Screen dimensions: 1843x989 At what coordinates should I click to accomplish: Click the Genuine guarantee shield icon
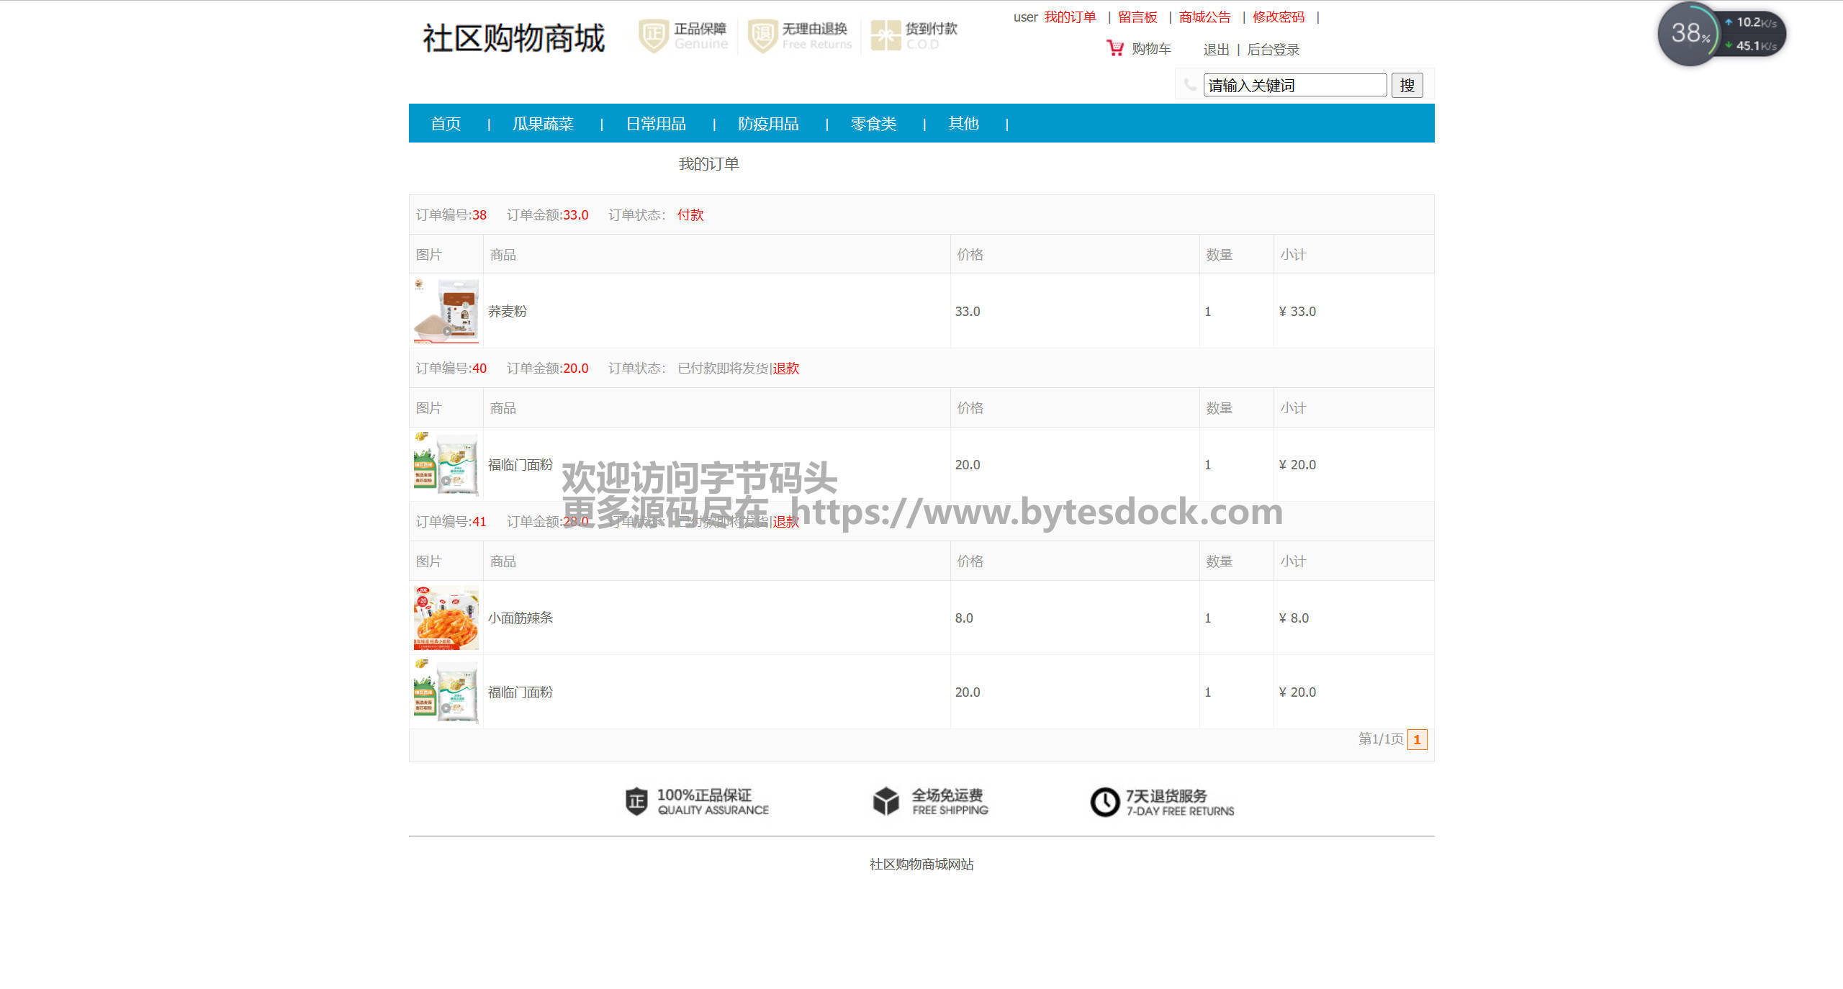pyautogui.click(x=653, y=35)
